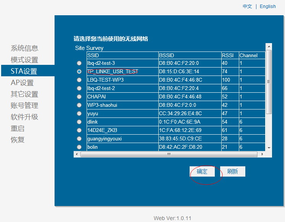This screenshot has height=222, width=285.
Task: Select the WP3-shaohui network radio button
Action: [79, 105]
